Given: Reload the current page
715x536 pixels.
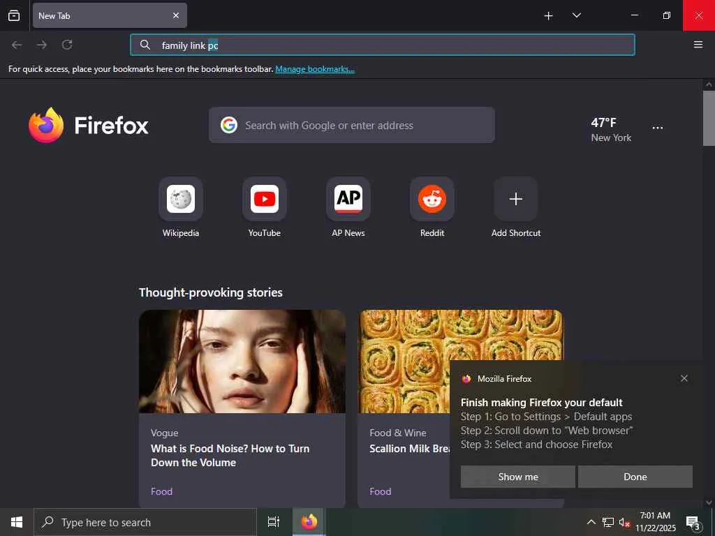Looking at the screenshot, I should coord(67,45).
